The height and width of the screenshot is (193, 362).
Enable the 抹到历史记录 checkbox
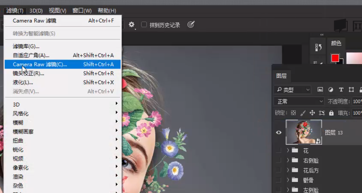(144, 24)
